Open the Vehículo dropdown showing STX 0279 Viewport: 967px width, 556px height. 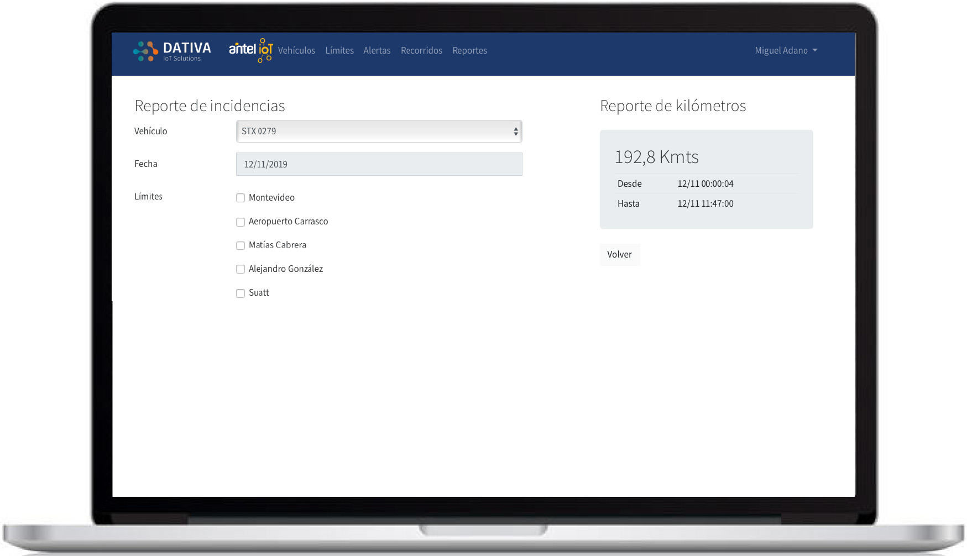(x=379, y=132)
